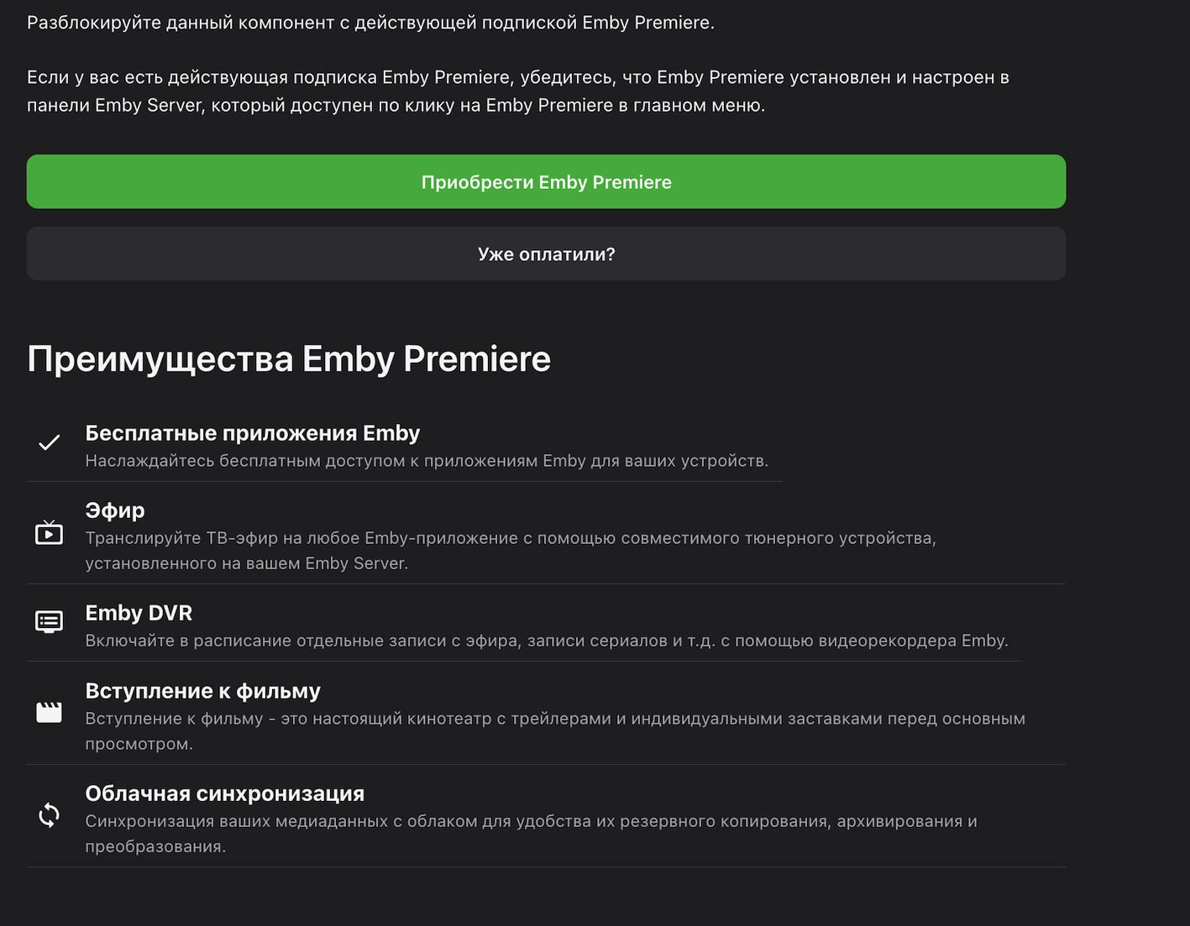Image resolution: width=1190 pixels, height=926 pixels.
Task: Click the Преимущества Emby Premiere heading
Action: coord(289,359)
